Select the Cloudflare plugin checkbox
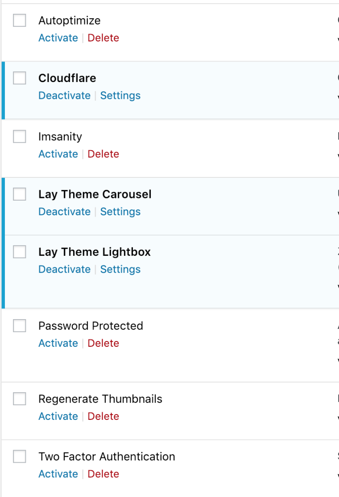This screenshot has height=497, width=339. click(x=20, y=78)
